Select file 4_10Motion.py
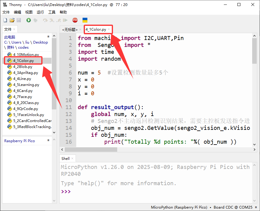Screen dimensions: 260x211 [26, 55]
